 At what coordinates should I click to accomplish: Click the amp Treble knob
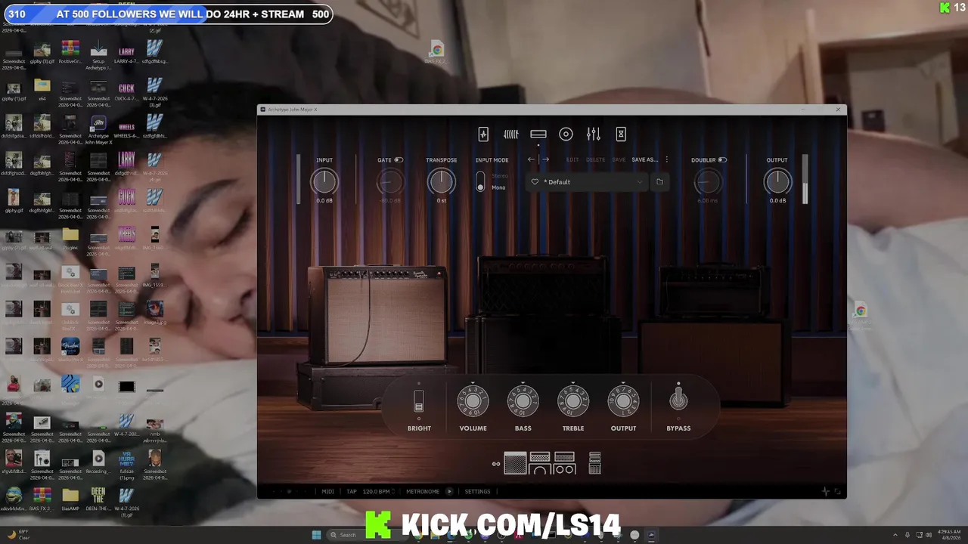[573, 401]
